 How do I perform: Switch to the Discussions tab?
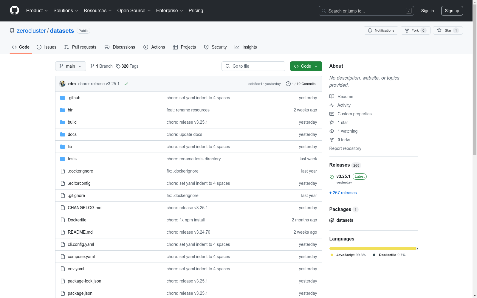point(120,47)
